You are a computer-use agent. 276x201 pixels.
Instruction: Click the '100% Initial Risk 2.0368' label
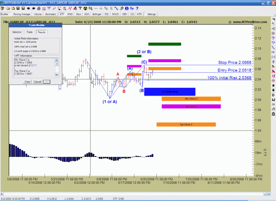[229, 78]
